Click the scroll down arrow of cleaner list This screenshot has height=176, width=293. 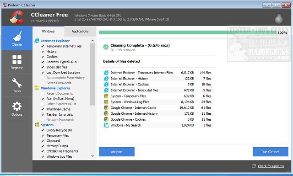[x=92, y=156]
